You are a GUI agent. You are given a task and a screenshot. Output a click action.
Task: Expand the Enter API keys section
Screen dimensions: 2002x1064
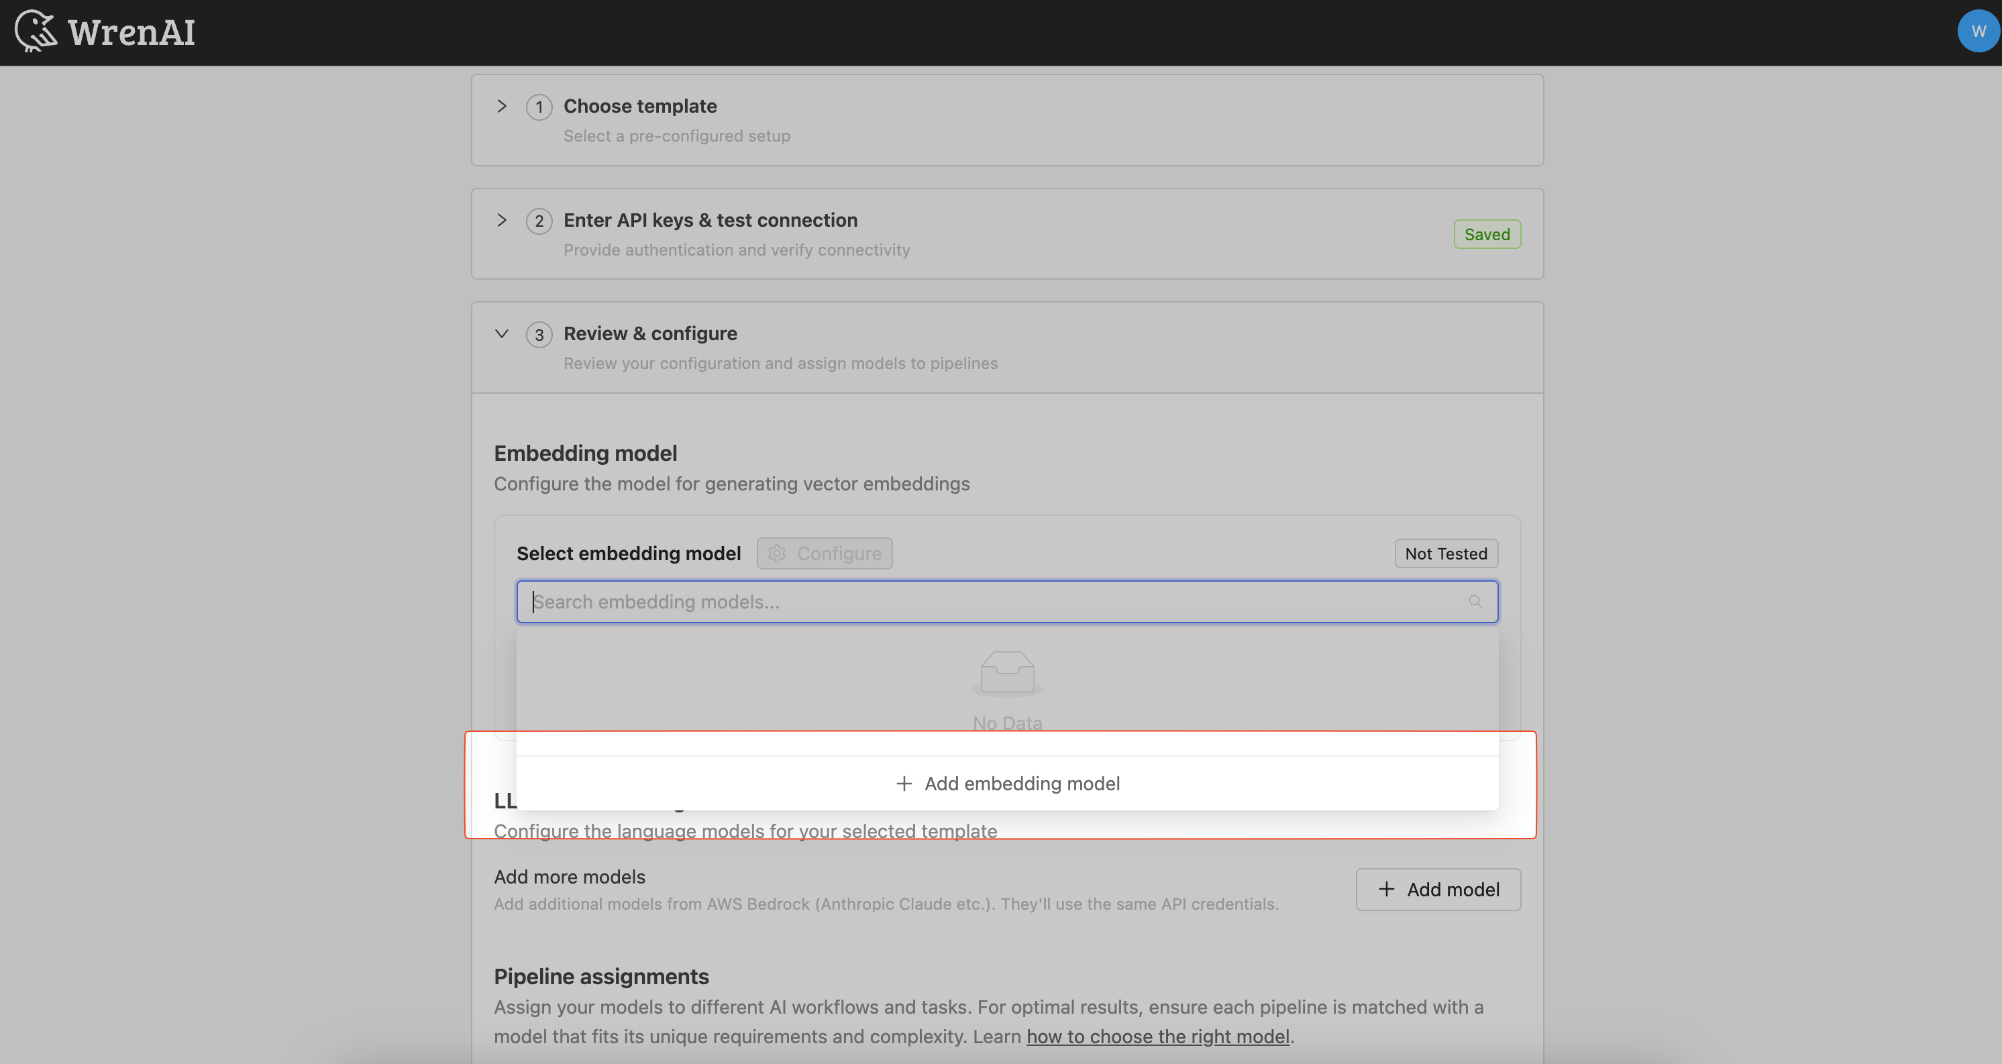(501, 221)
